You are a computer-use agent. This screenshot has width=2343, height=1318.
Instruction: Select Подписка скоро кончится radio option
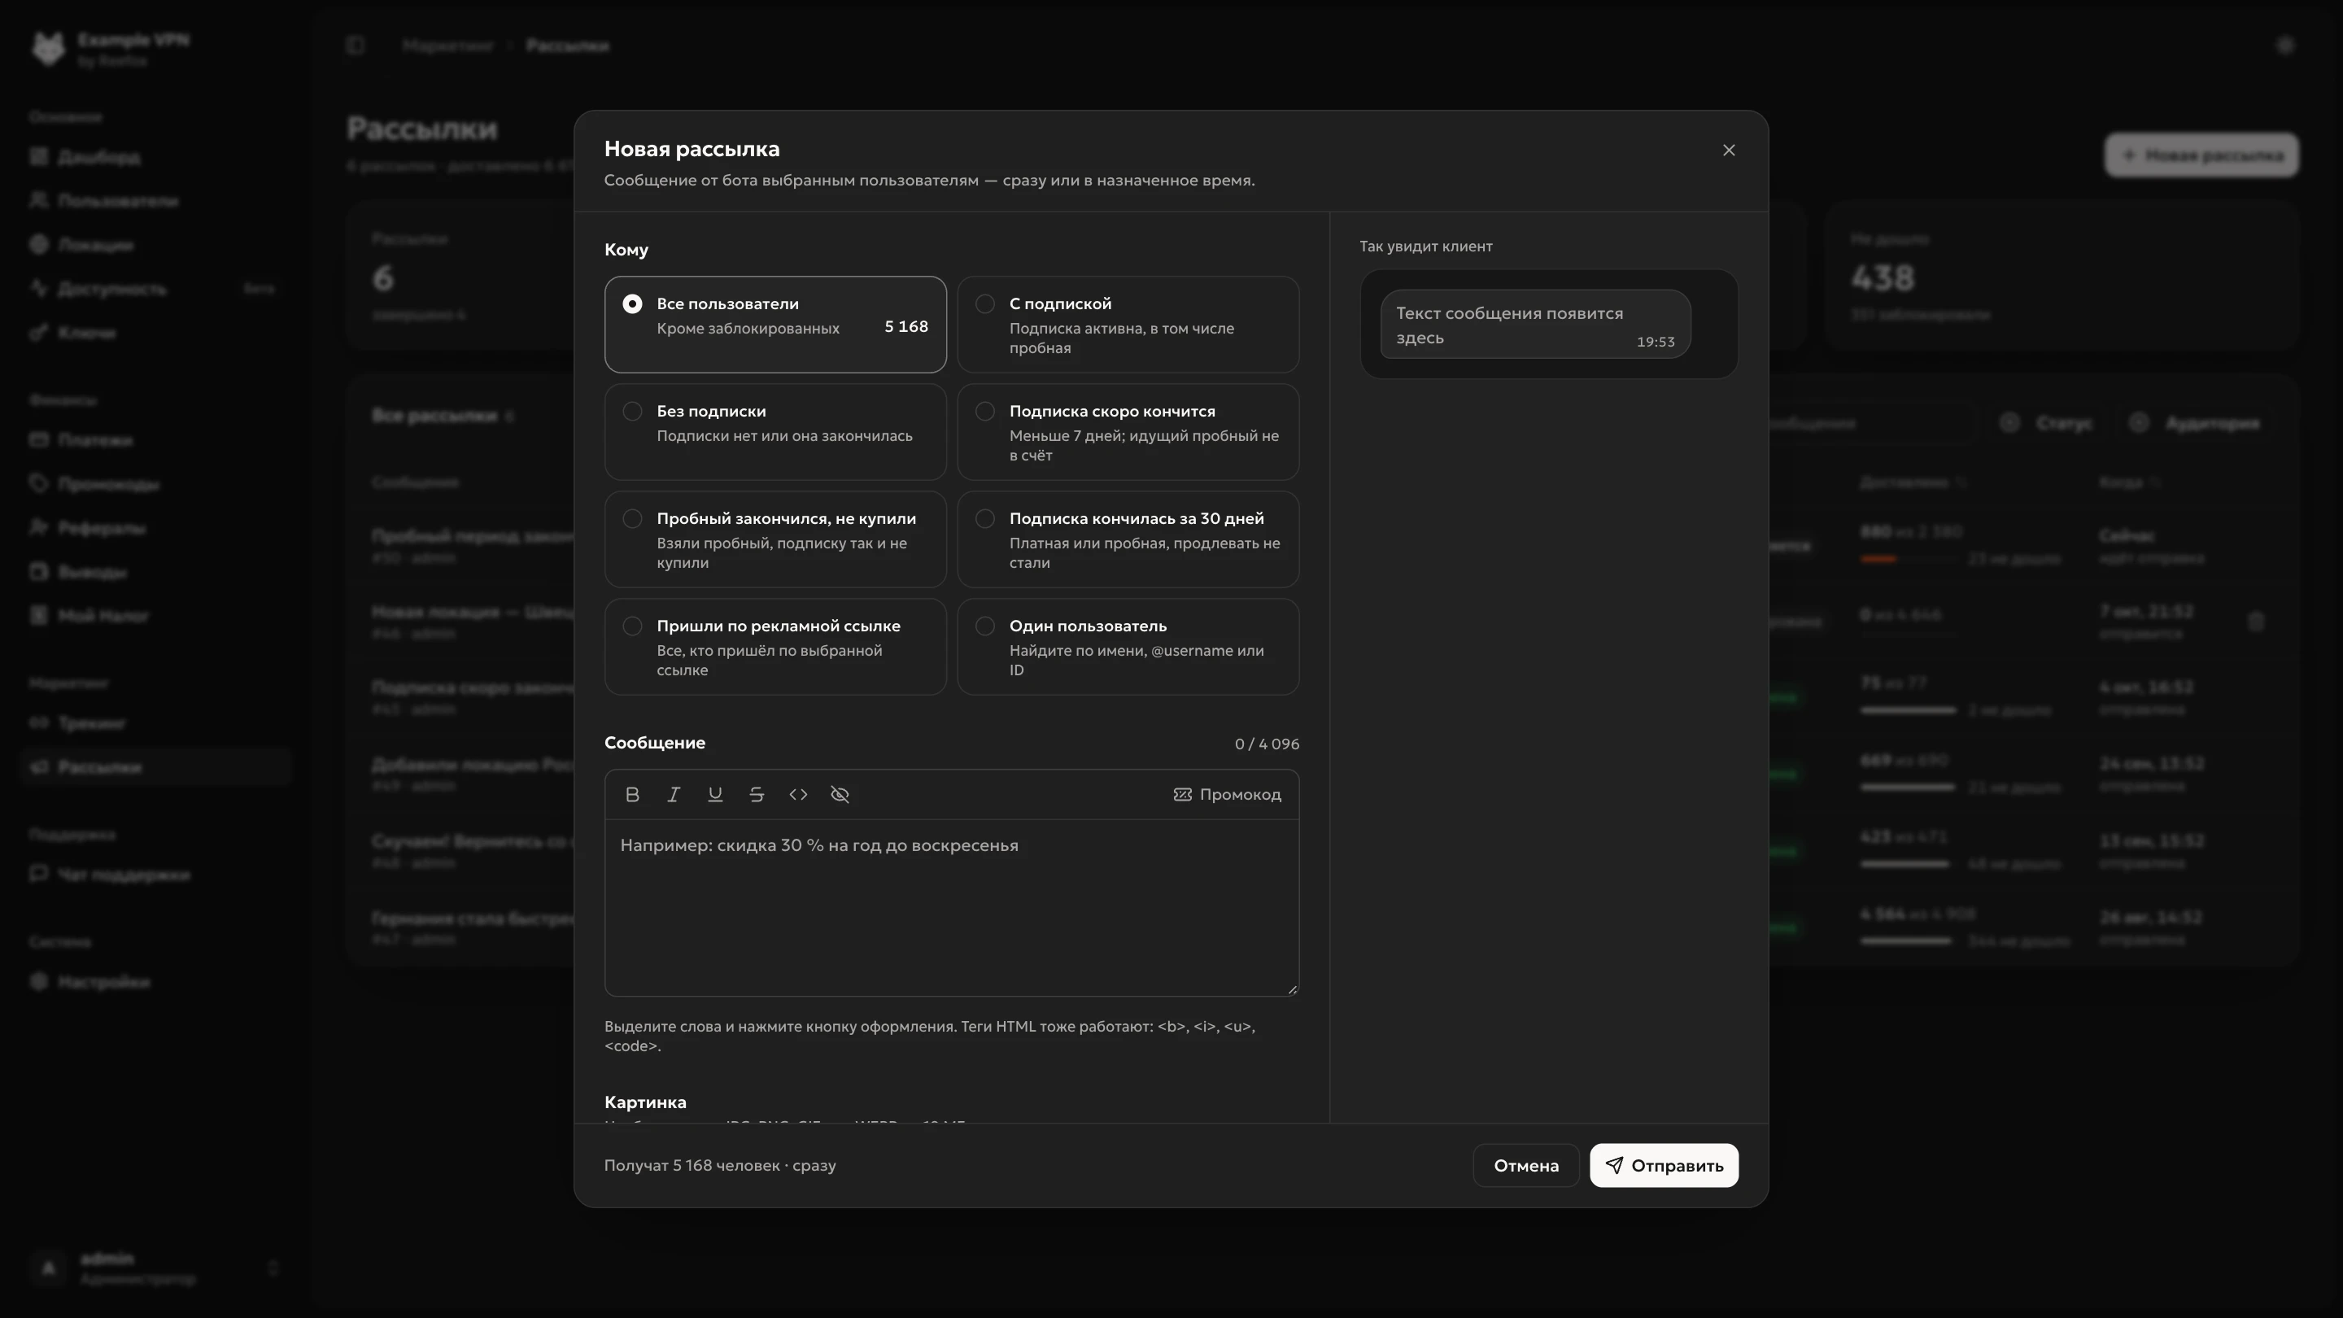coord(1128,432)
